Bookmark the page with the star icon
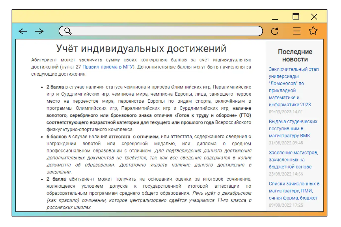Image resolution: width=341 pixels, height=227 pixels. point(313,31)
